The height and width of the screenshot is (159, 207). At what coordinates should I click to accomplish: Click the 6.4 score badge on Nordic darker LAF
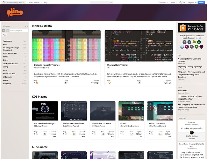74,134
